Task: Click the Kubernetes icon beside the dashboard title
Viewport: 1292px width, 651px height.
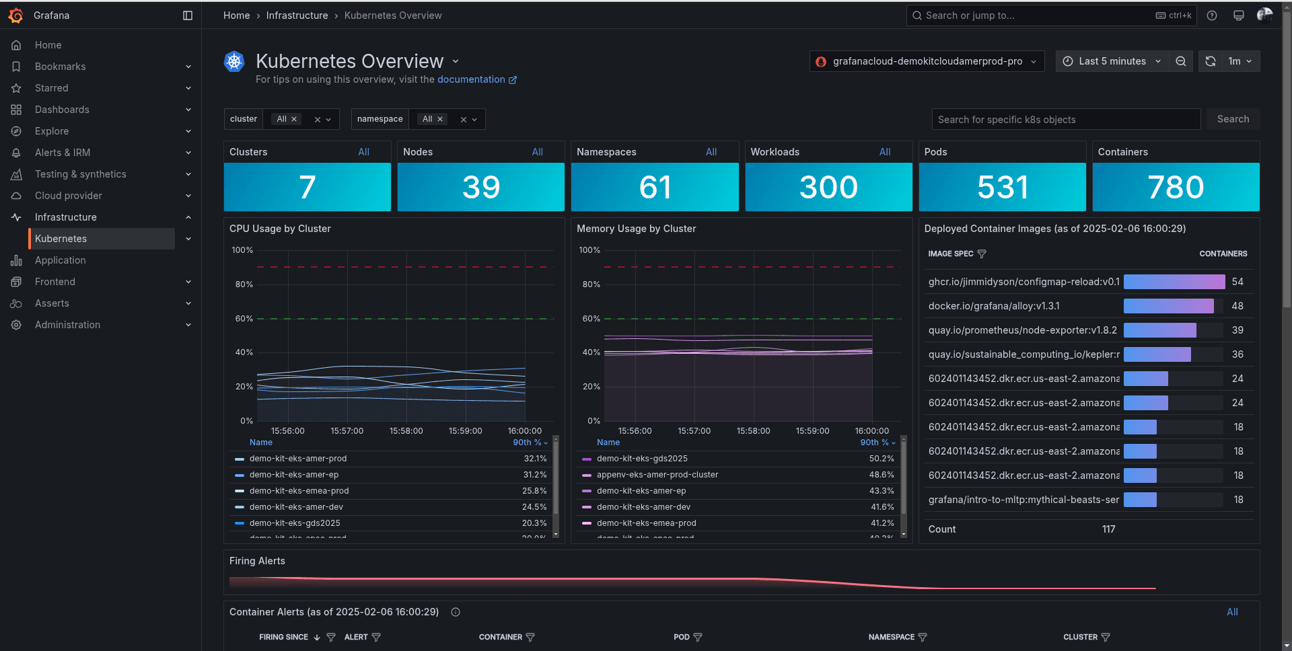Action: pos(234,61)
